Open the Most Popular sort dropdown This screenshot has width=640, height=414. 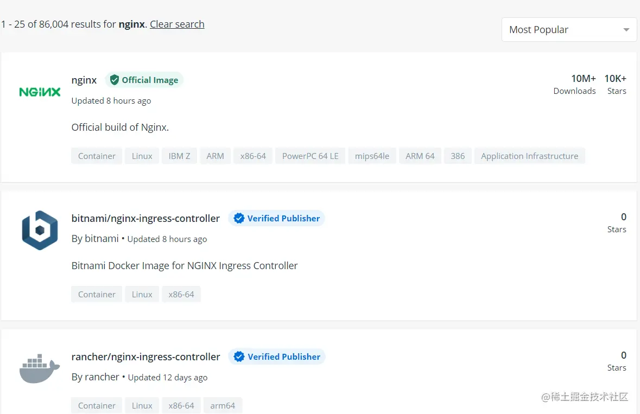[569, 29]
